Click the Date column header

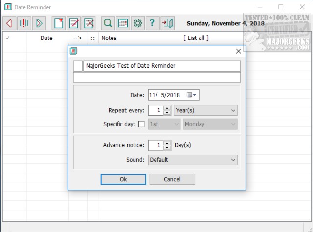(46, 38)
